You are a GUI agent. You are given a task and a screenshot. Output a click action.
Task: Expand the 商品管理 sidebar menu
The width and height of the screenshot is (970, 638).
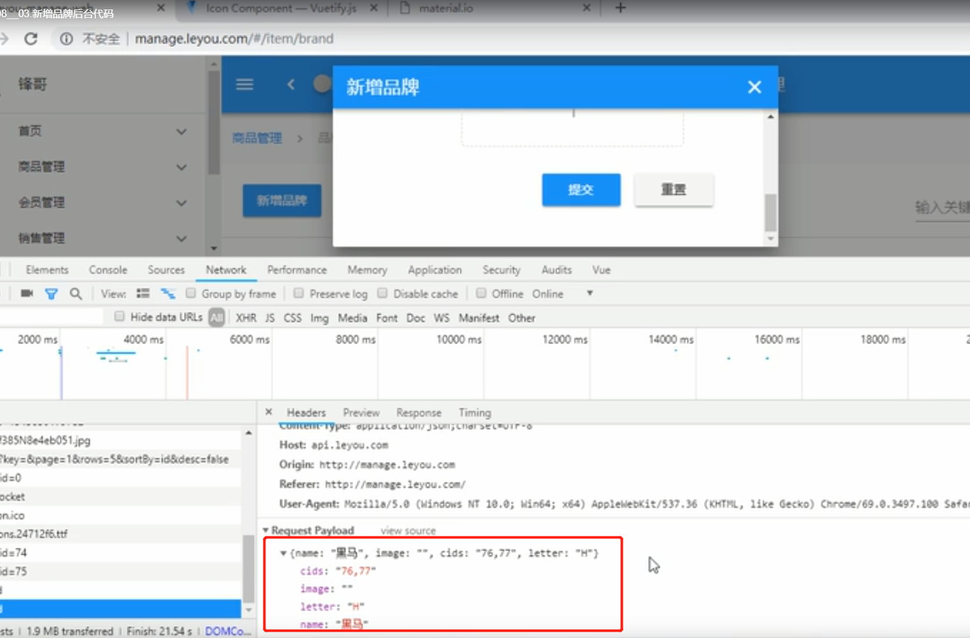coord(102,167)
